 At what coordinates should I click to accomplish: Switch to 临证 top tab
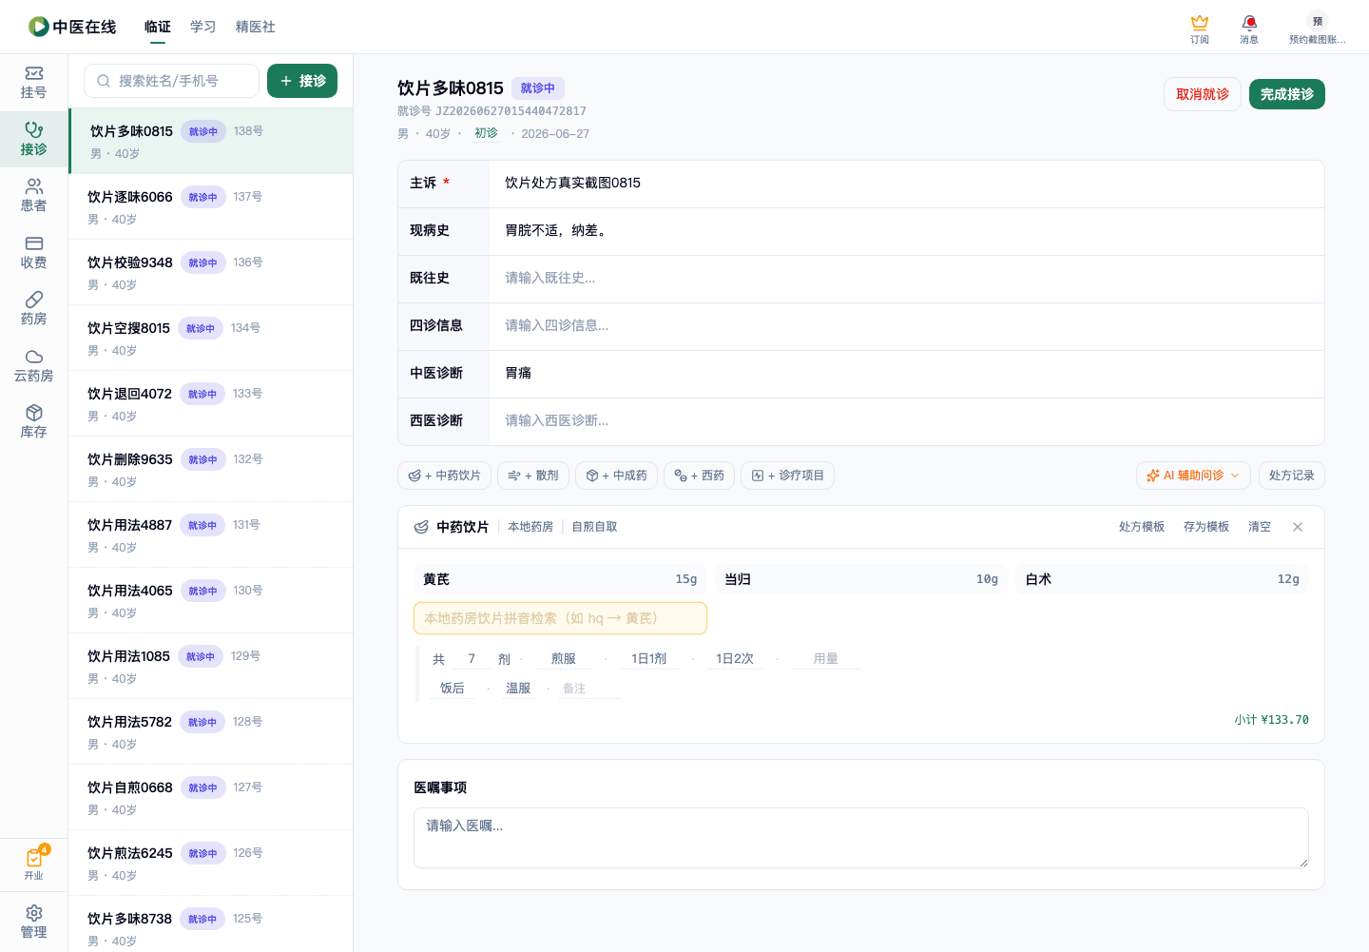[x=158, y=27]
